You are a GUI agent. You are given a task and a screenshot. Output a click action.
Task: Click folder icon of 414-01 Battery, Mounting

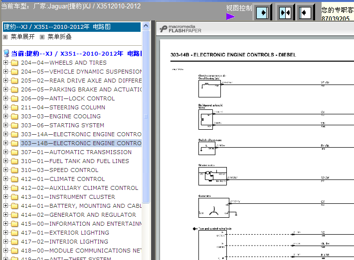[14, 206]
